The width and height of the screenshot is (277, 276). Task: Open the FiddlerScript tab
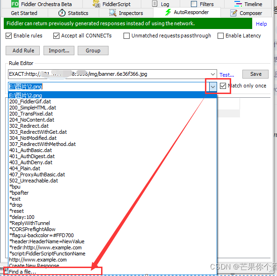pos(112,4)
